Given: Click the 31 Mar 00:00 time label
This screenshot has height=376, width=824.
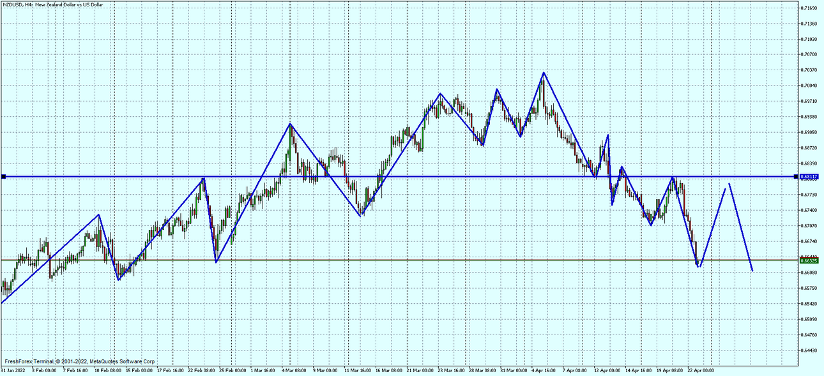Looking at the screenshot, I should [514, 370].
